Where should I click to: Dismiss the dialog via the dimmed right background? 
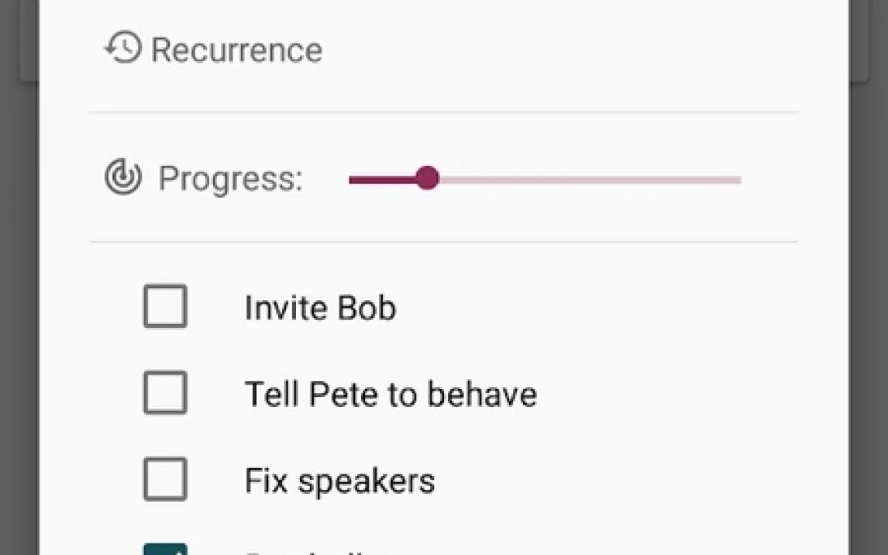click(x=869, y=317)
